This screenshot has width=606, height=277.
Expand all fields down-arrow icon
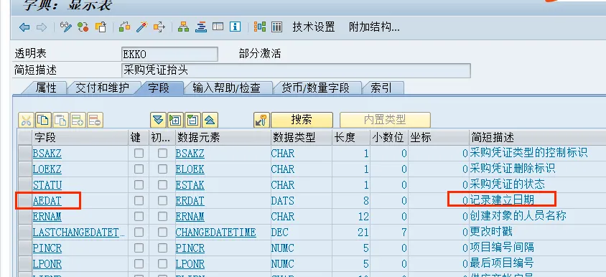[158, 121]
